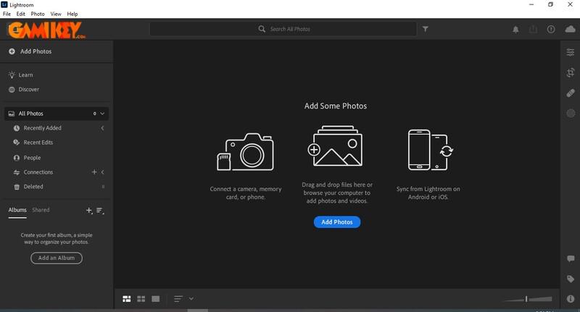Screen dimensions: 580x312
Task: Add a new connection with plus icon
Action: click(94, 172)
